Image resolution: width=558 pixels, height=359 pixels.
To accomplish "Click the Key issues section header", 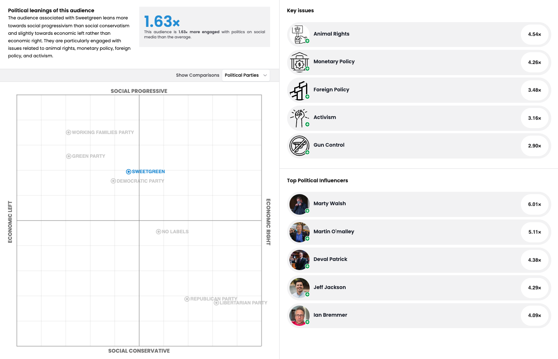I will [x=300, y=10].
